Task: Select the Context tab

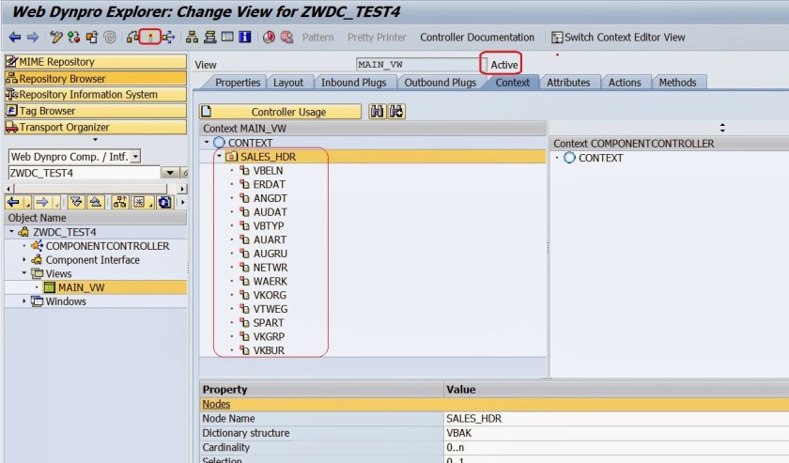Action: [x=512, y=83]
